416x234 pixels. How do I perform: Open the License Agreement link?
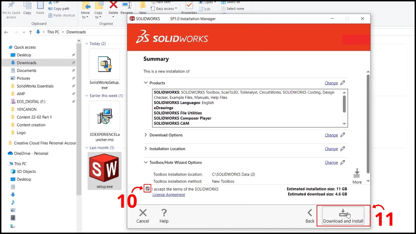169,194
